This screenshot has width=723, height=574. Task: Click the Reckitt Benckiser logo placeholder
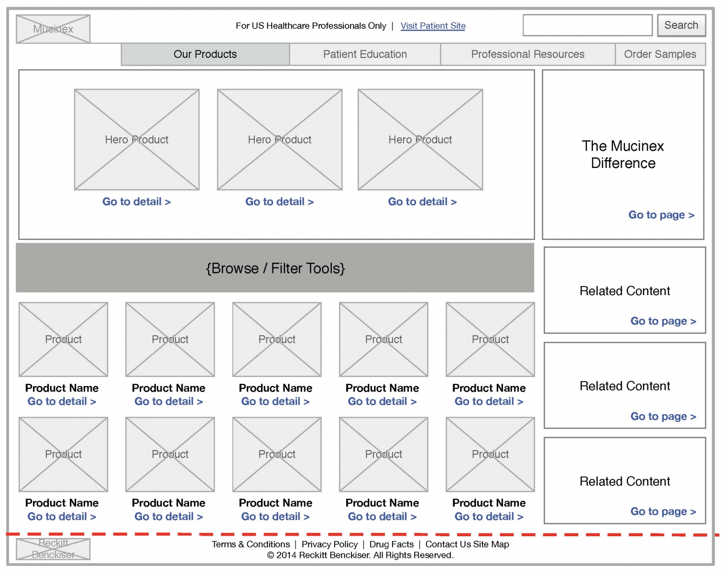53,549
